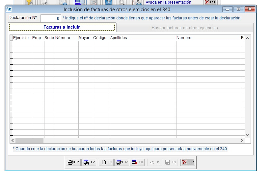Click the horizontal scrollbar thumb
Image resolution: width=270 pixels, height=184 pixels.
click(29, 140)
